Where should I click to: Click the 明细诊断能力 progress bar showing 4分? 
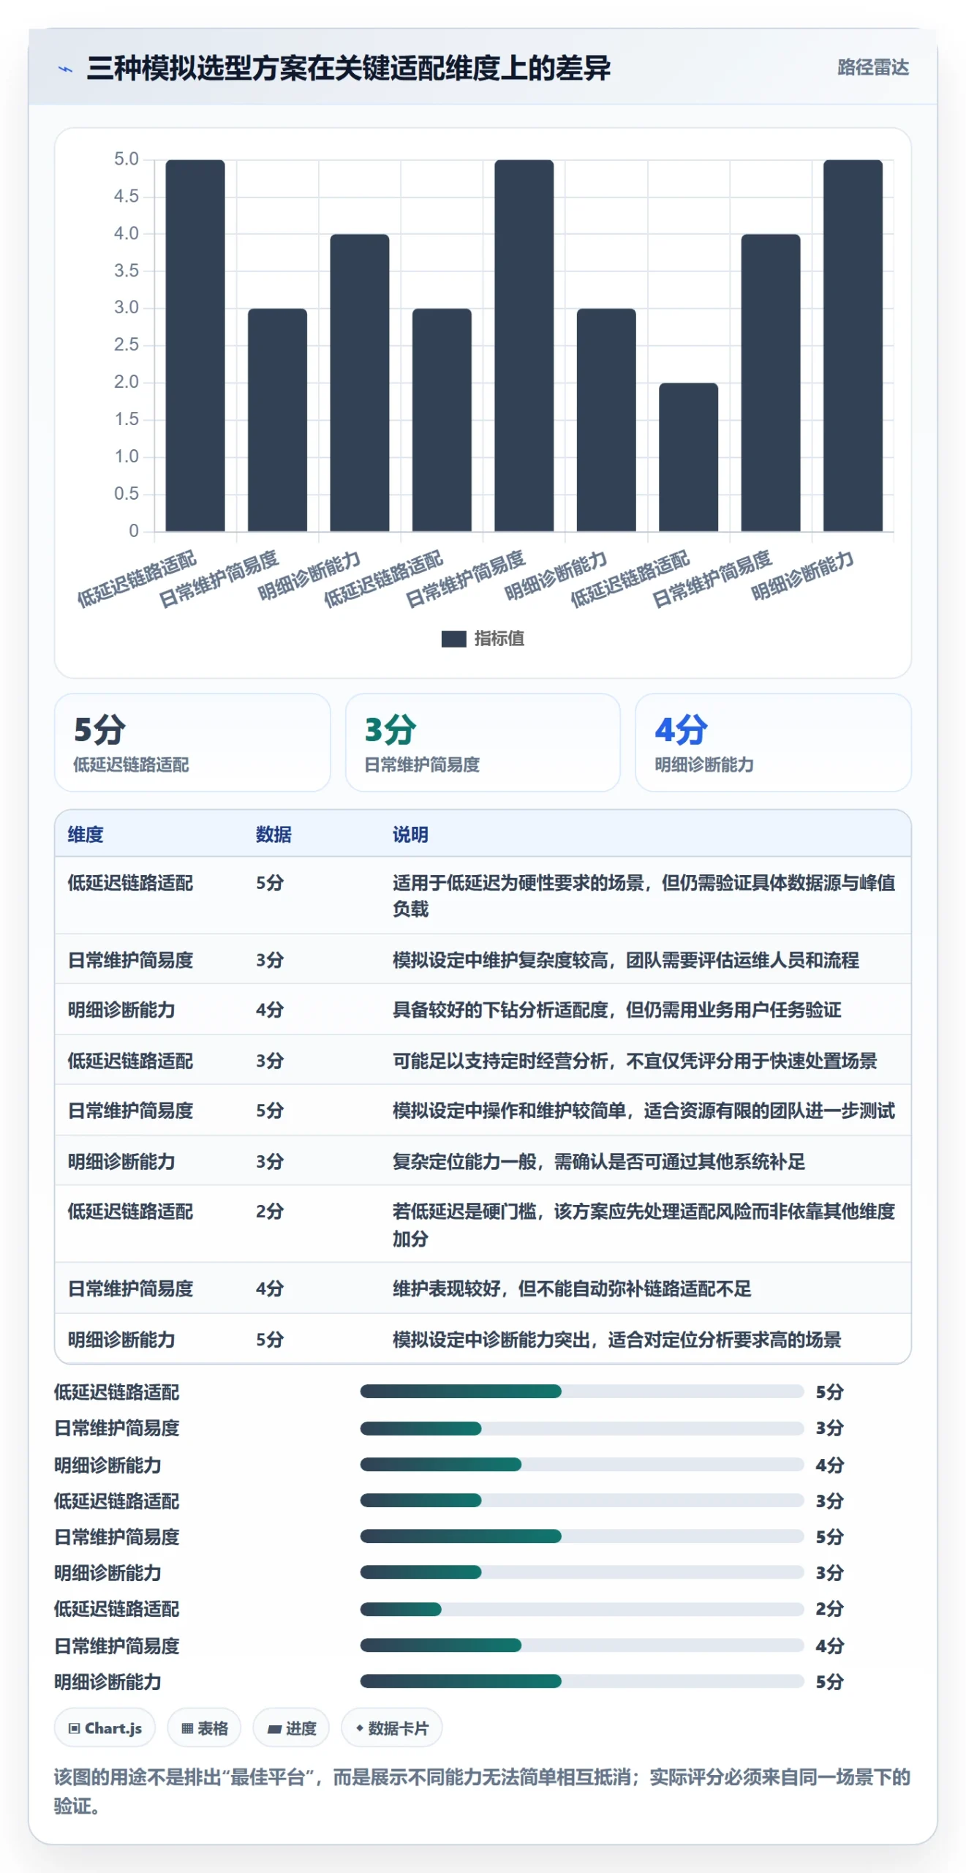click(x=582, y=1464)
